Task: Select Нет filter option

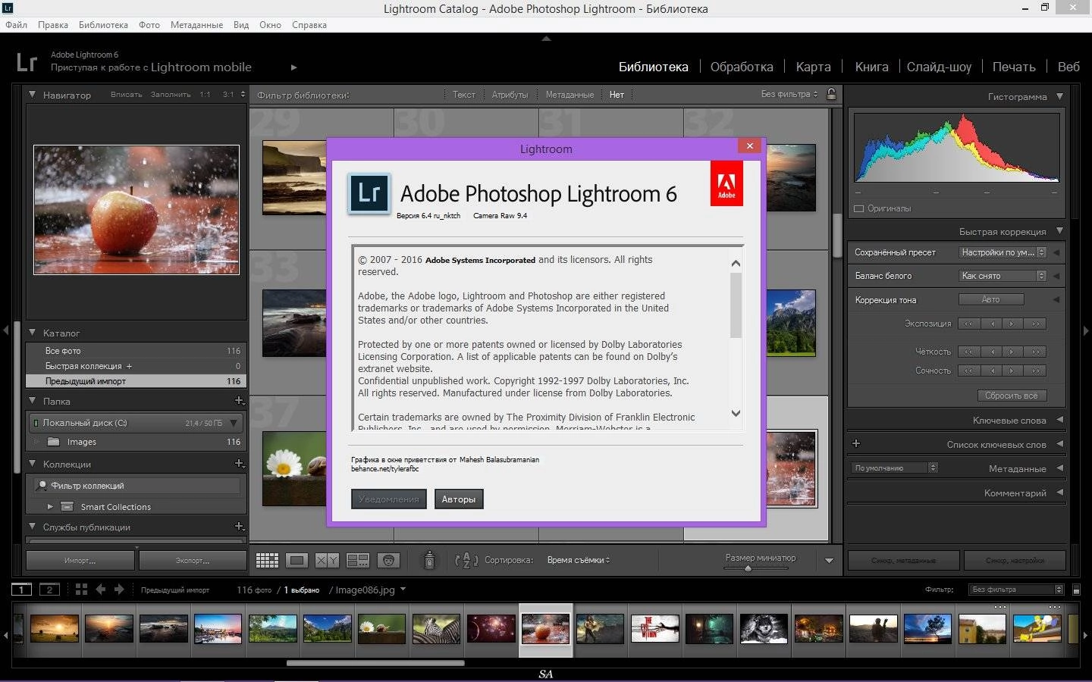Action: point(617,95)
